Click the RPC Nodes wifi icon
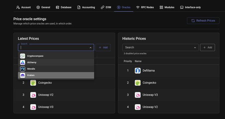This screenshot has width=225, height=119. pyautogui.click(x=138, y=7)
